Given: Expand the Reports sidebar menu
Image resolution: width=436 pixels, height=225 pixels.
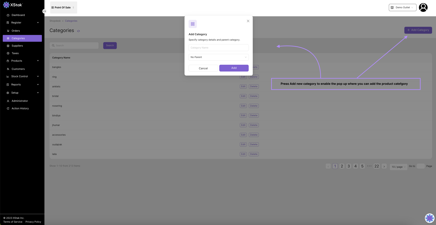Looking at the screenshot, I should [x=22, y=85].
